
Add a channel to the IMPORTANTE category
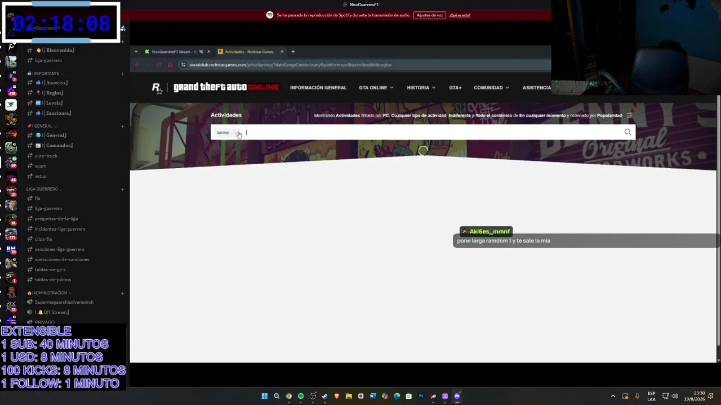click(x=122, y=74)
